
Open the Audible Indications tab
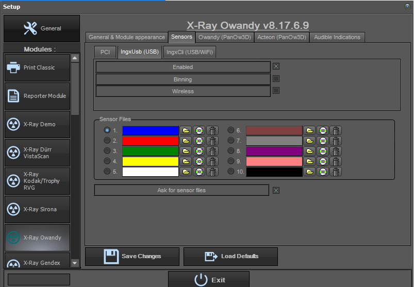pos(337,37)
